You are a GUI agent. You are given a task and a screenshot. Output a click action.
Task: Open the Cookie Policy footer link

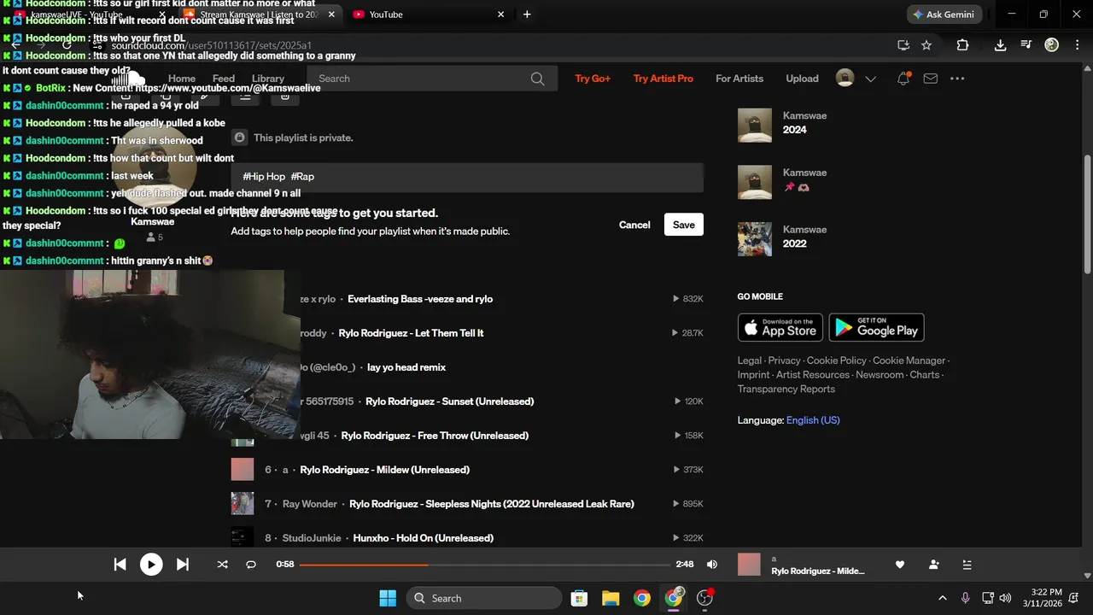(x=837, y=360)
